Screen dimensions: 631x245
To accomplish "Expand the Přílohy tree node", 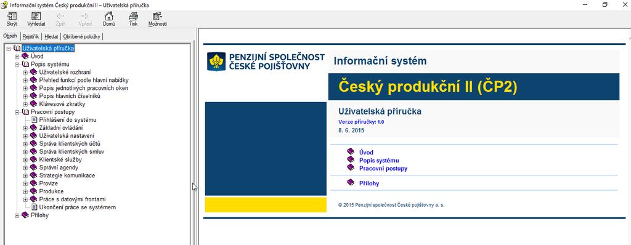I will pos(17,215).
